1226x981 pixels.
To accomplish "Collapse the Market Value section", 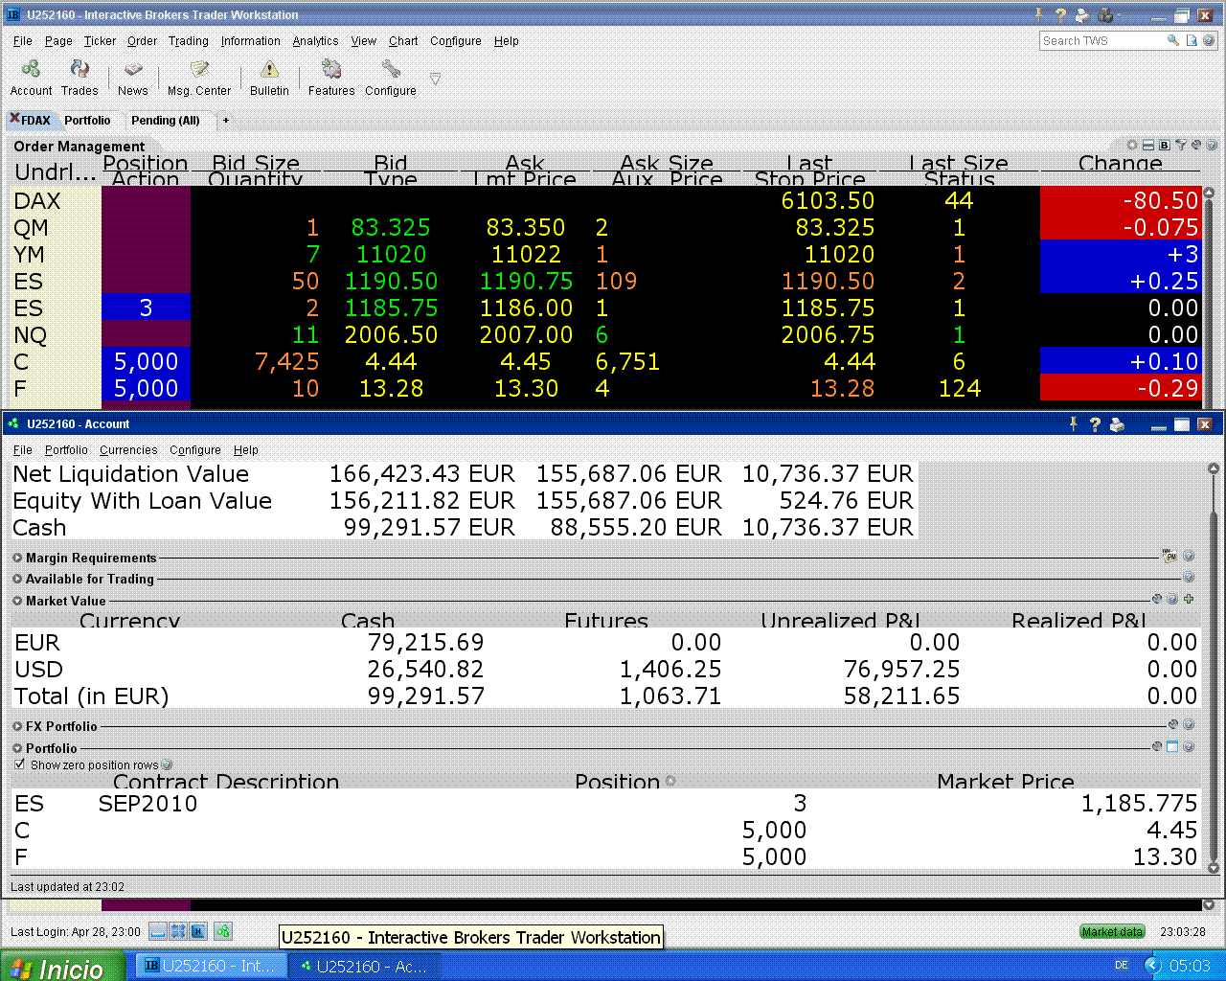I will (x=17, y=601).
